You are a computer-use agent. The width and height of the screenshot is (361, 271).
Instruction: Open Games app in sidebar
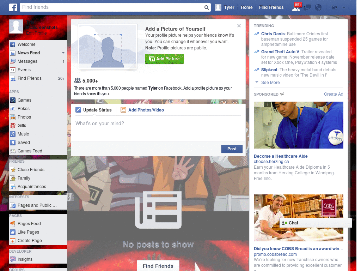pyautogui.click(x=38, y=100)
